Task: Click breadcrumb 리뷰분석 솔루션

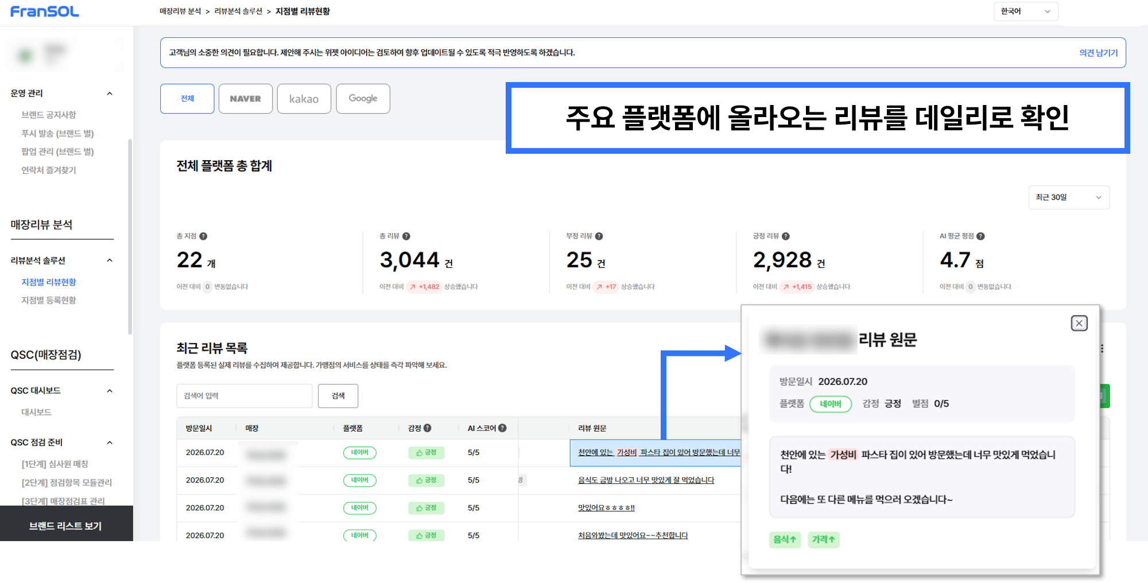Action: coord(238,11)
